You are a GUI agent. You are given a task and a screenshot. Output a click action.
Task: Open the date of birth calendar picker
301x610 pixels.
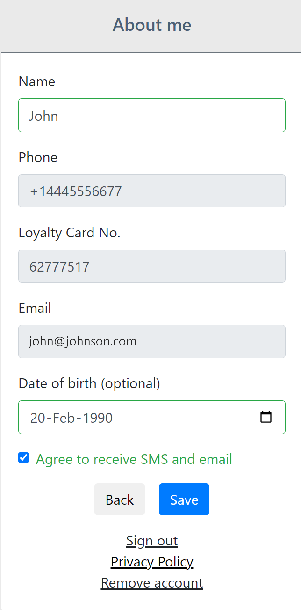click(x=266, y=417)
